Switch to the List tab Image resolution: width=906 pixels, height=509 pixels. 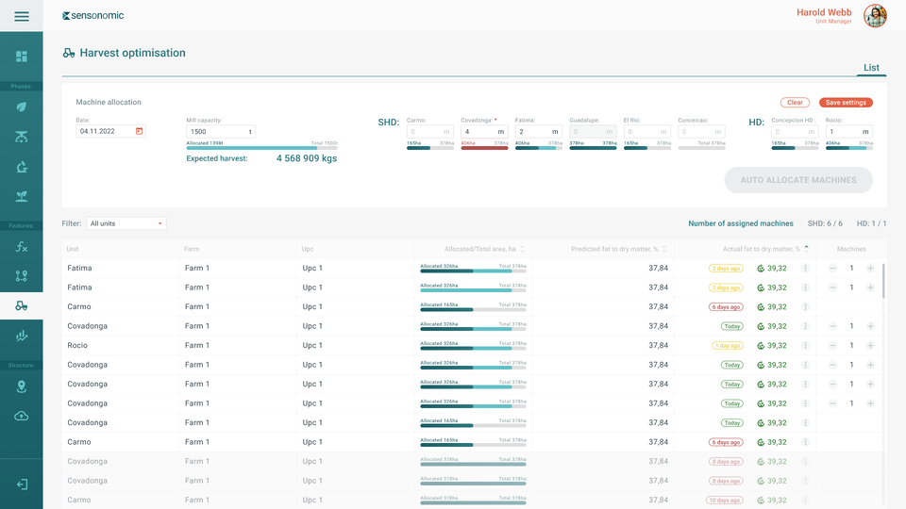click(x=871, y=68)
